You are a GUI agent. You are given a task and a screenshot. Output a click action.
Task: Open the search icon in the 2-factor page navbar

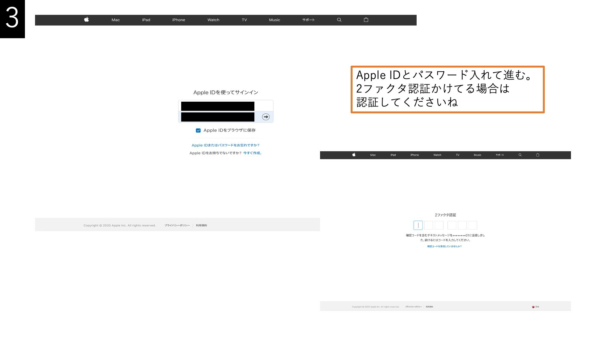pos(520,155)
